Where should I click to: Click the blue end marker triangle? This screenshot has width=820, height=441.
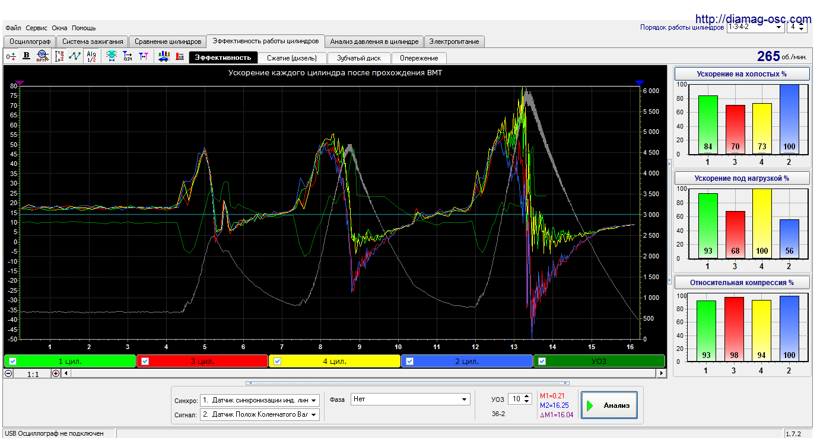tap(639, 83)
